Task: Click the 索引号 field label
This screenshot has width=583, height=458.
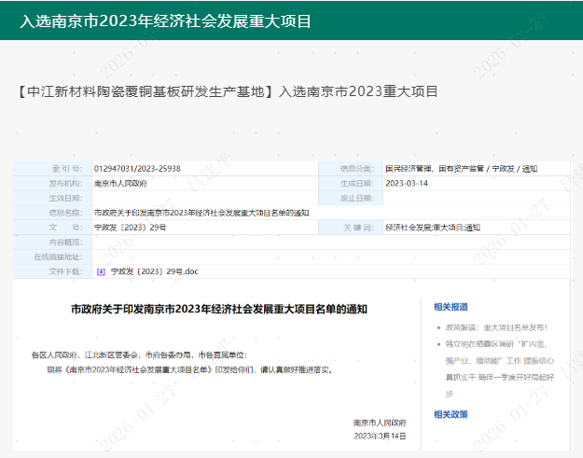Action: click(x=67, y=169)
